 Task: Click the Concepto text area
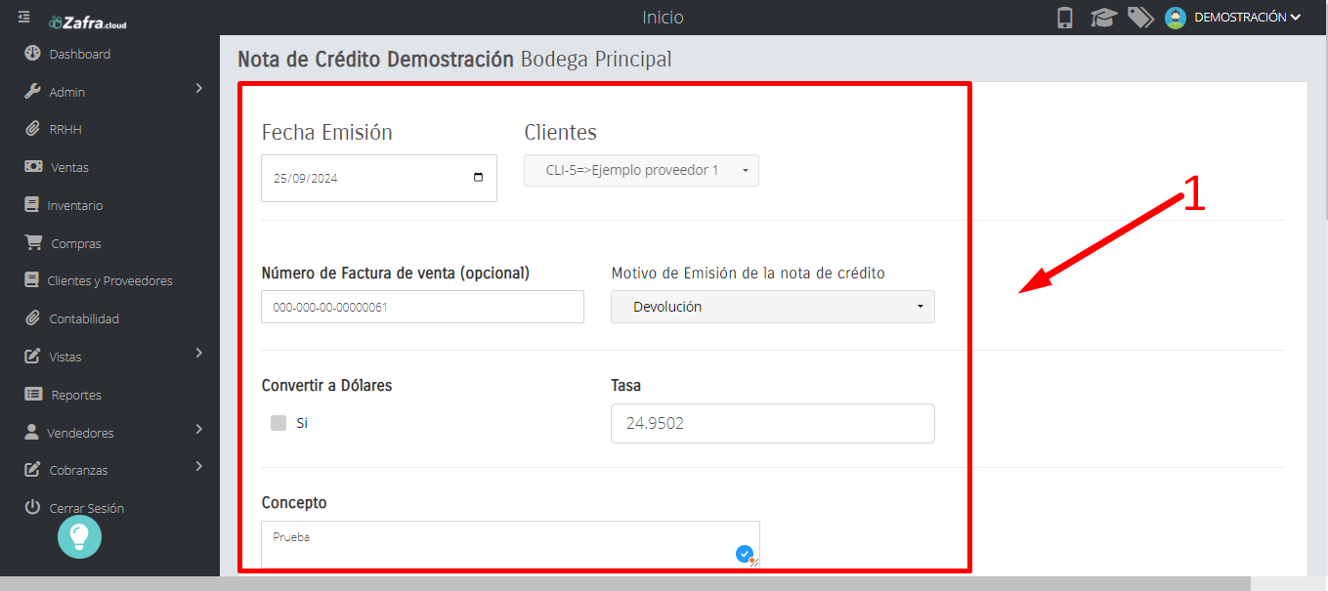pos(510,544)
